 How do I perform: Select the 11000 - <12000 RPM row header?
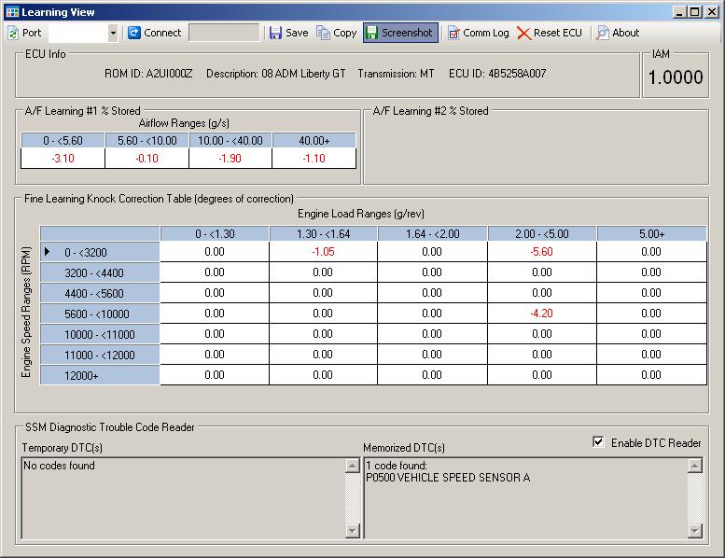(x=100, y=356)
